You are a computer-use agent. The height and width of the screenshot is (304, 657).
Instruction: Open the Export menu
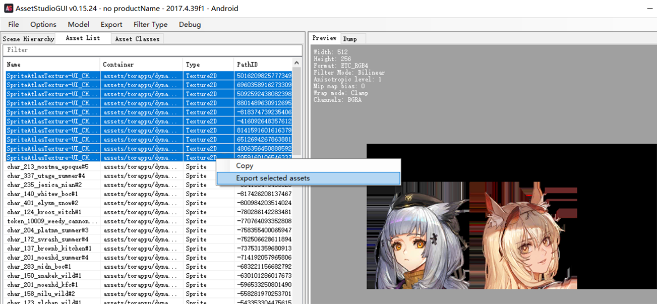pos(111,24)
